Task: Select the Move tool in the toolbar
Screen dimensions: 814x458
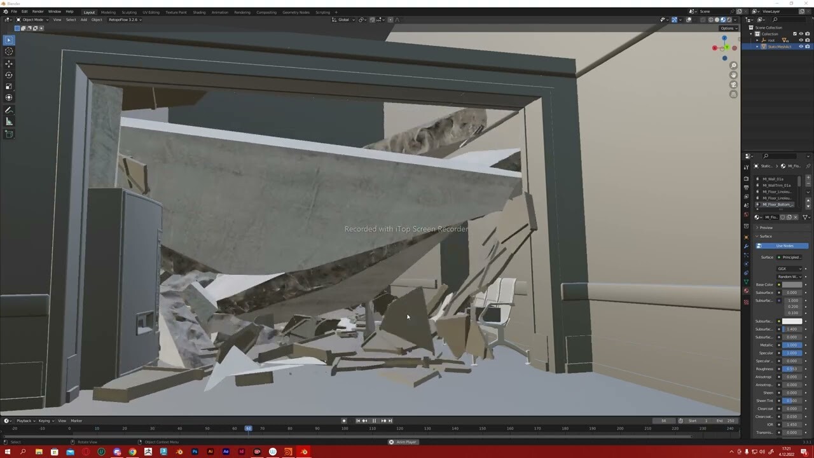Action: coord(9,64)
